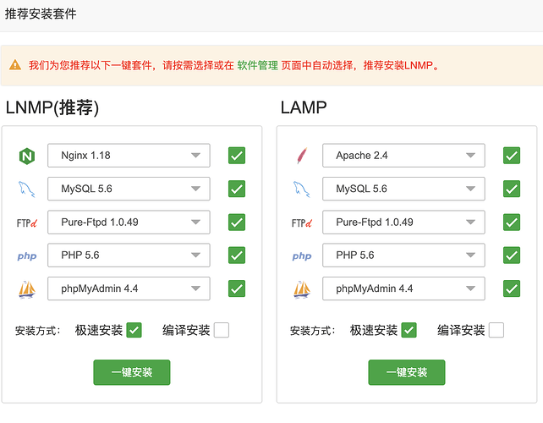Click the FTPd icon in LNMP panel
This screenshot has height=423, width=543.
pyautogui.click(x=27, y=222)
